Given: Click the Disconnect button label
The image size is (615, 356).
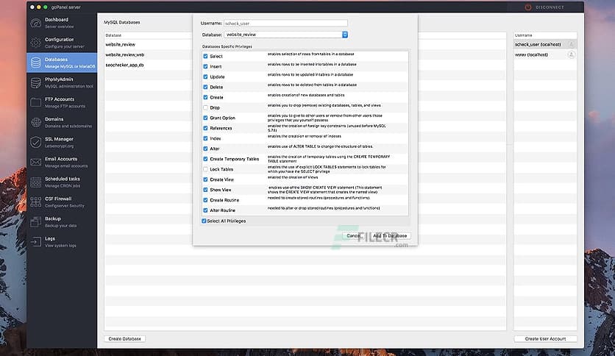Looking at the screenshot, I should (550, 7).
